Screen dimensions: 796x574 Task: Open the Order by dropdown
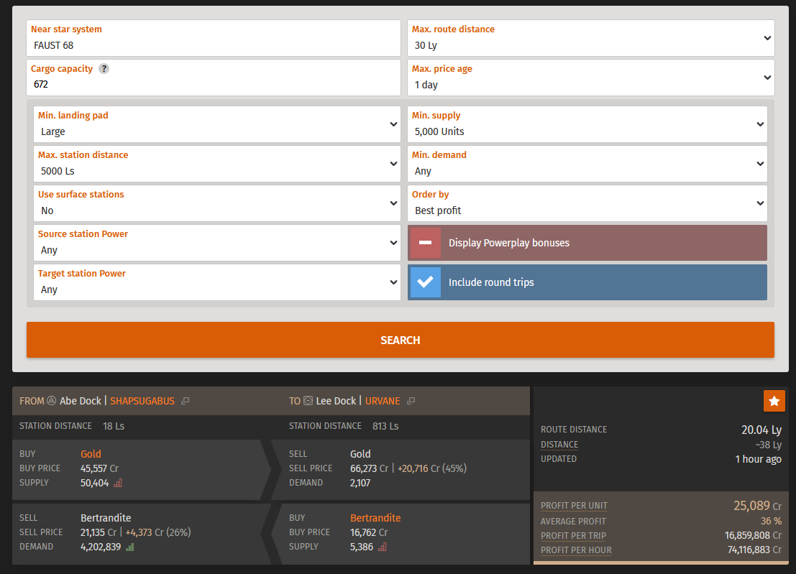(587, 203)
